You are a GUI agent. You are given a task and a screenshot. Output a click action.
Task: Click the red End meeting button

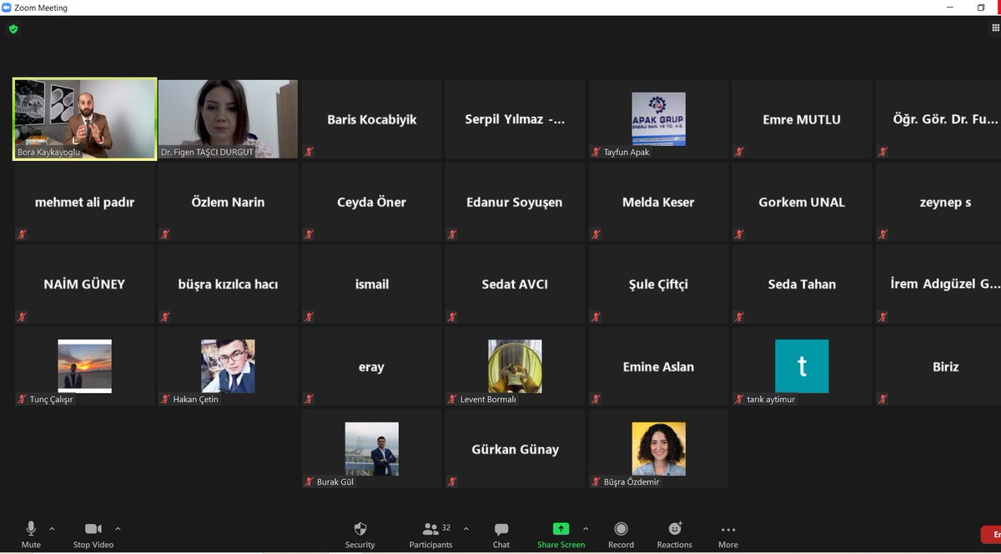click(991, 534)
